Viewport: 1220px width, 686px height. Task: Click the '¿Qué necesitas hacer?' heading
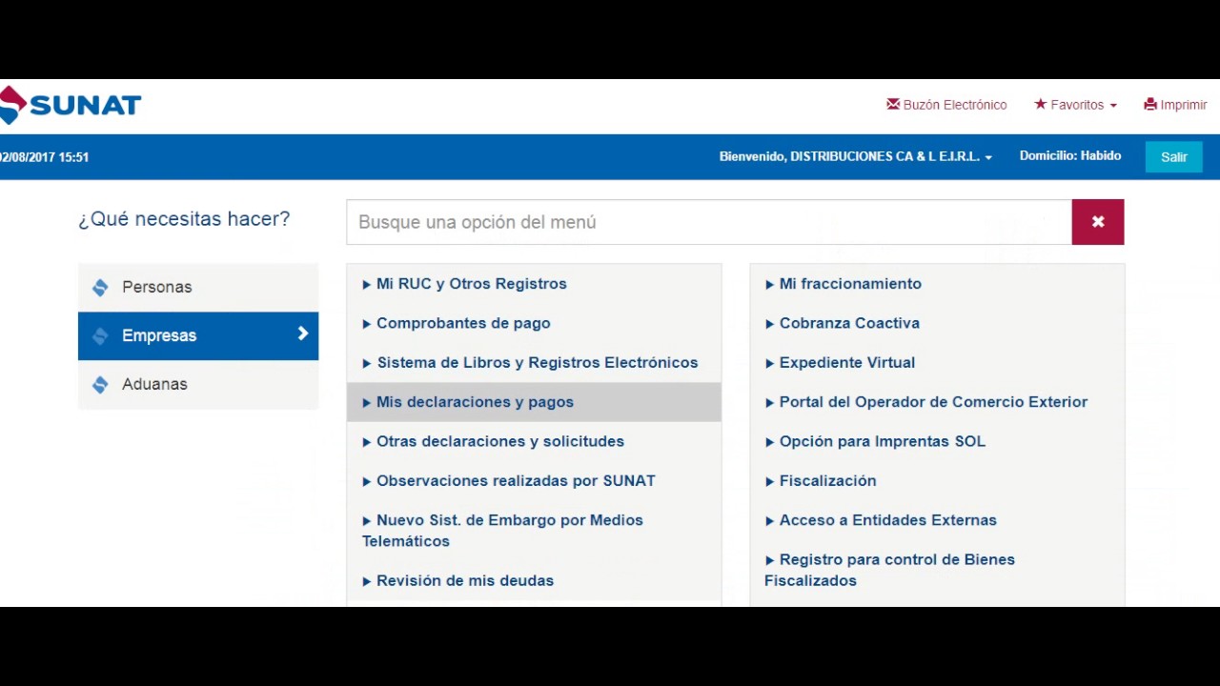coord(184,219)
